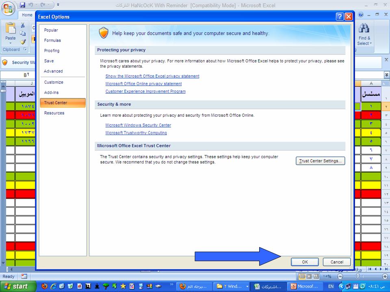Click the Cut scissors icon
Image resolution: width=390 pixels, height=292 pixels.
click(x=23, y=25)
